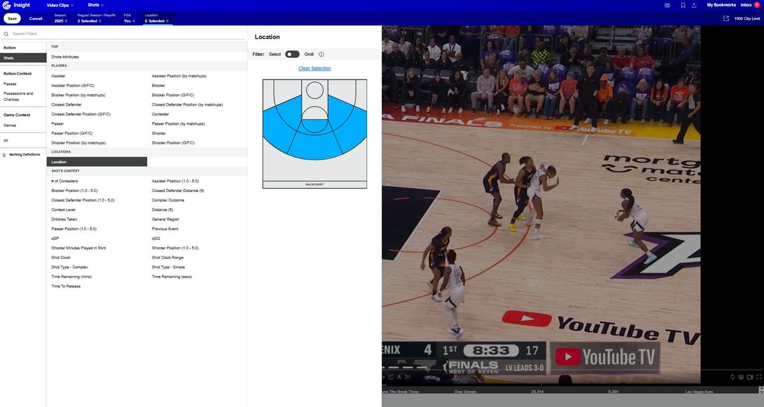Click the Insight logo icon
The width and height of the screenshot is (764, 407).
point(6,5)
